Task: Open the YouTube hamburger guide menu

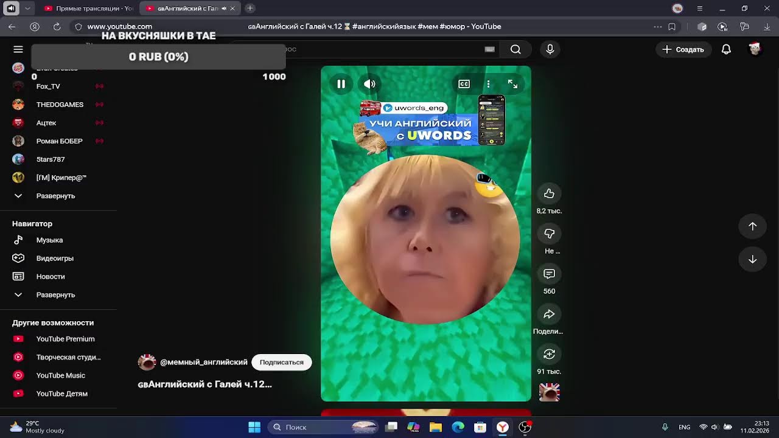Action: (x=18, y=49)
